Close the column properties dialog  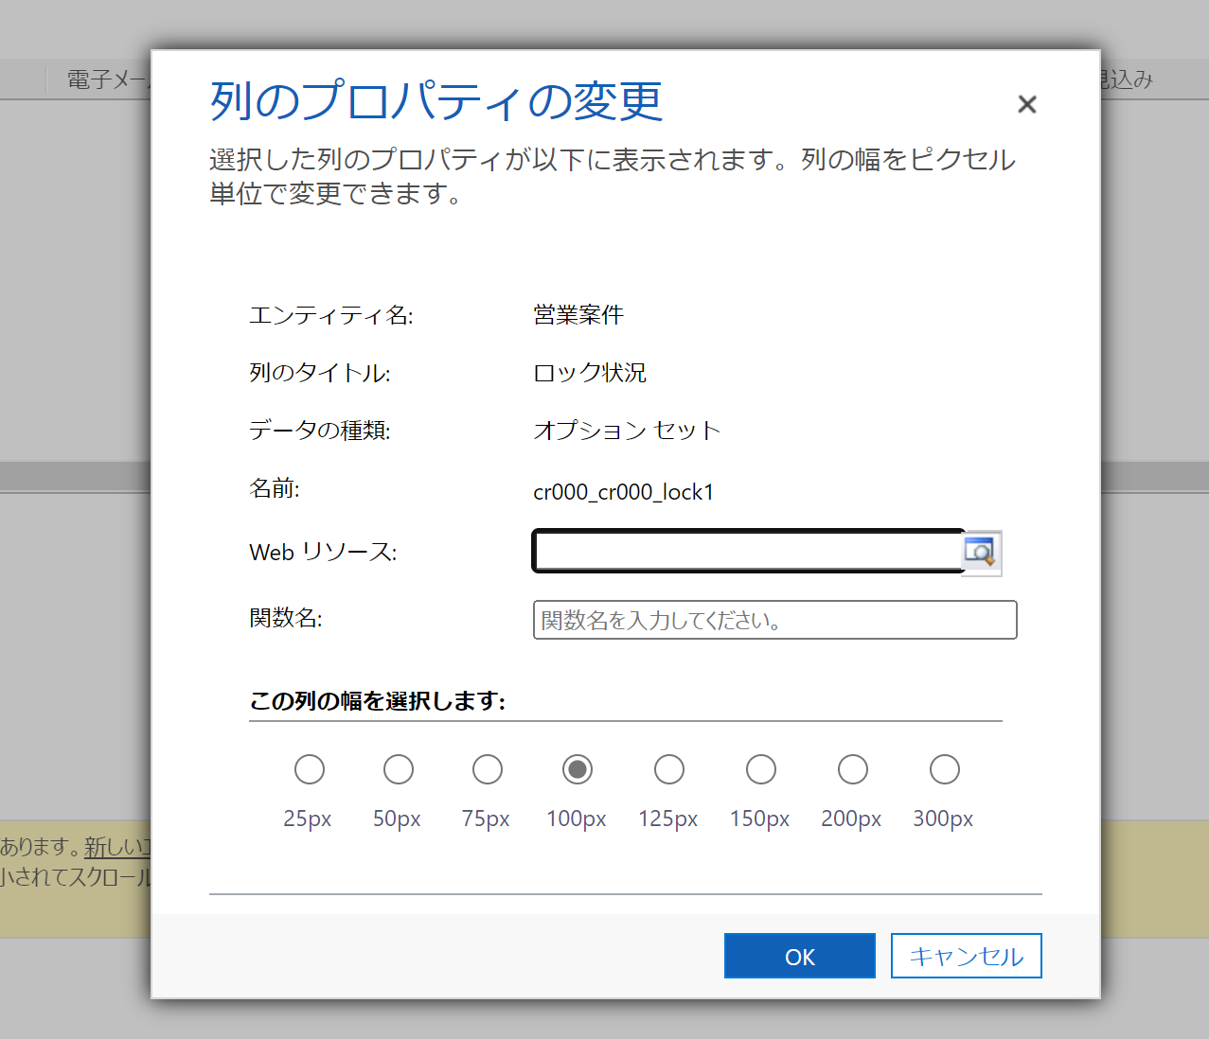tap(1027, 104)
